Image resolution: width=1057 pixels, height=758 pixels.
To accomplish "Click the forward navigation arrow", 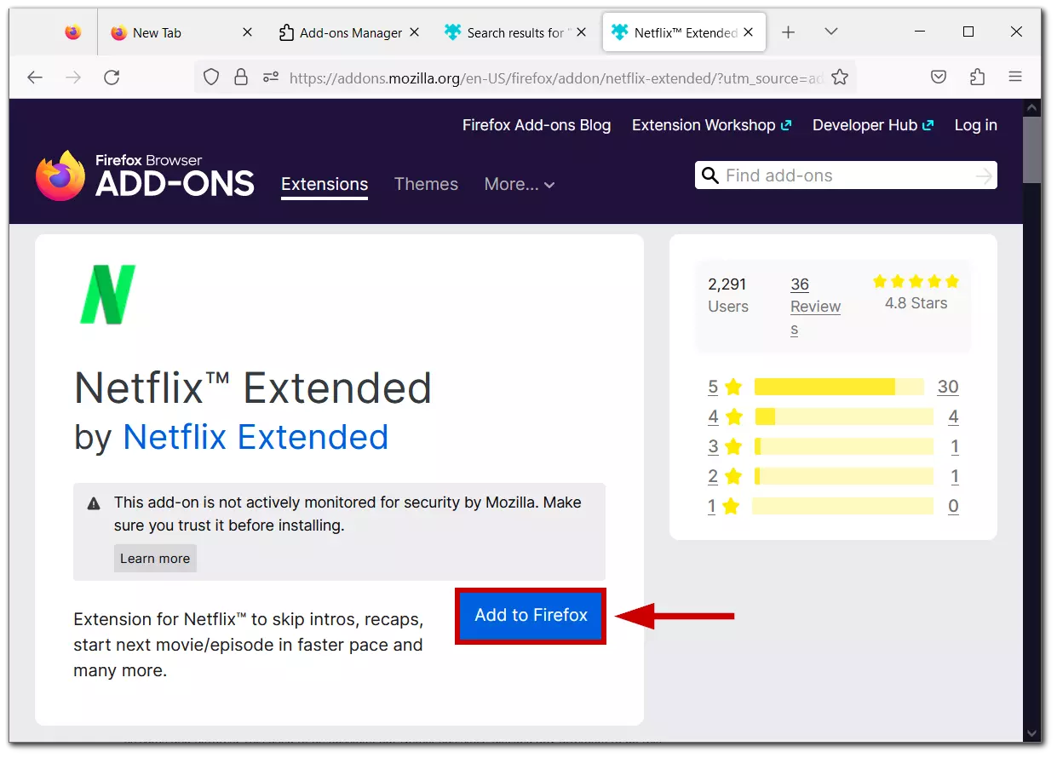I will pyautogui.click(x=74, y=78).
